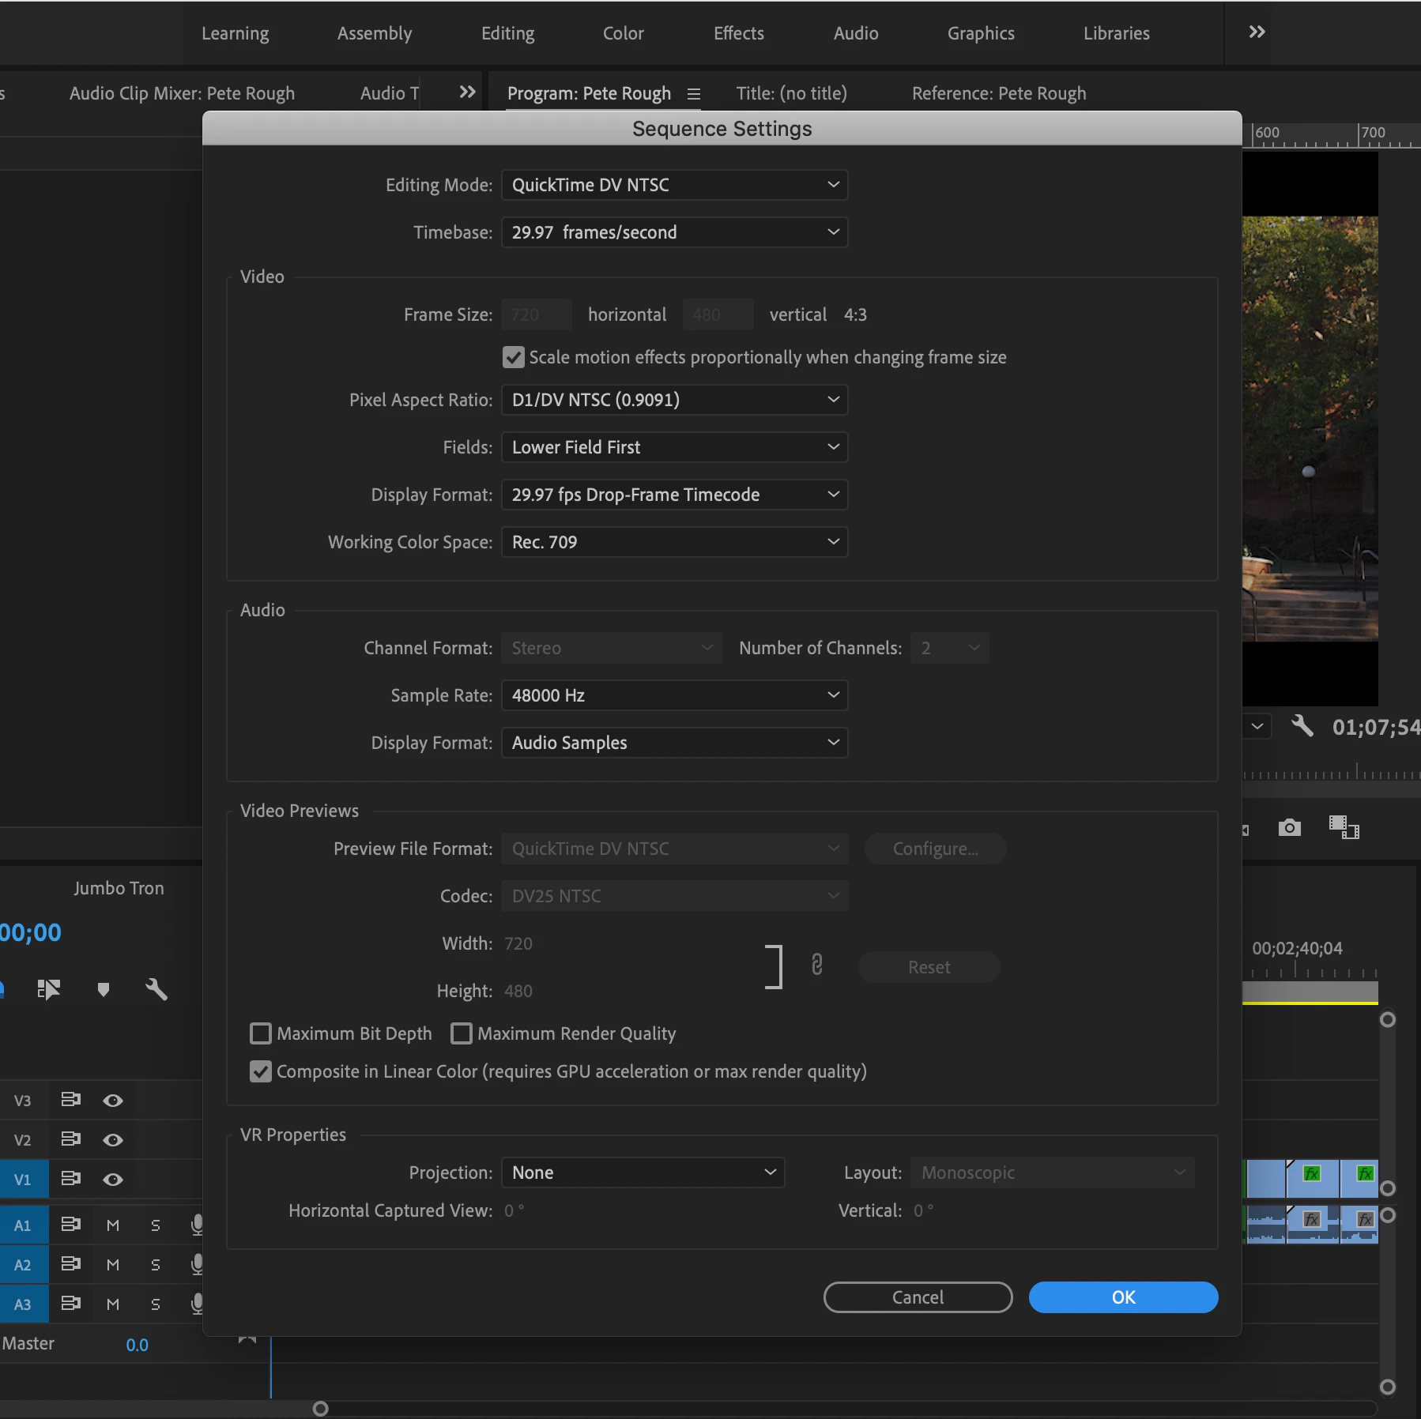Open the Graphics workspace
1421x1419 pixels.
click(981, 33)
